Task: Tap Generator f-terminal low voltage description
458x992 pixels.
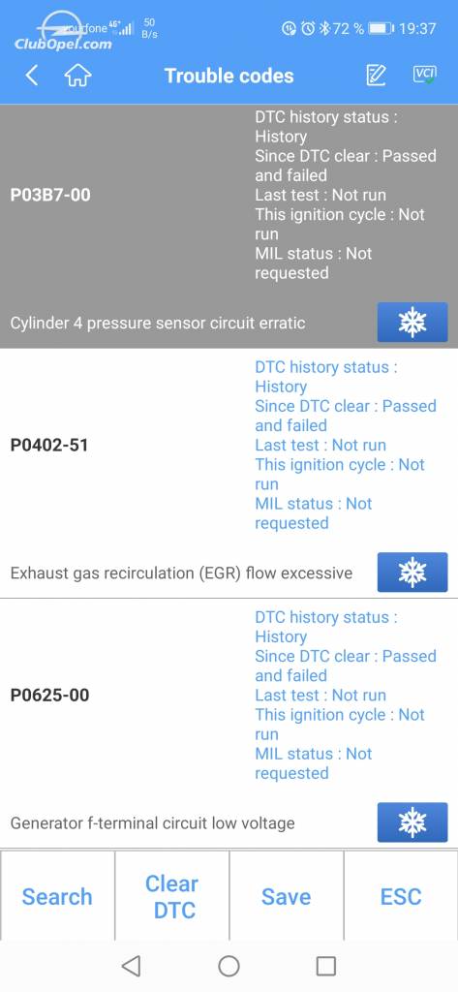Action: [152, 823]
